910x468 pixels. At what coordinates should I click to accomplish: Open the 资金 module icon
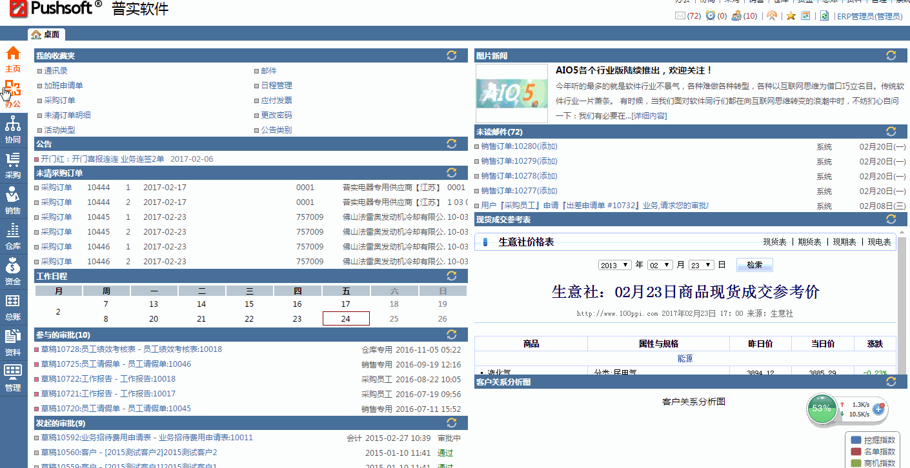coord(13,269)
